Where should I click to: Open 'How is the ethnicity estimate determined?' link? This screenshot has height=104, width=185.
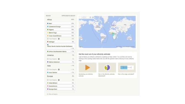coord(107,75)
